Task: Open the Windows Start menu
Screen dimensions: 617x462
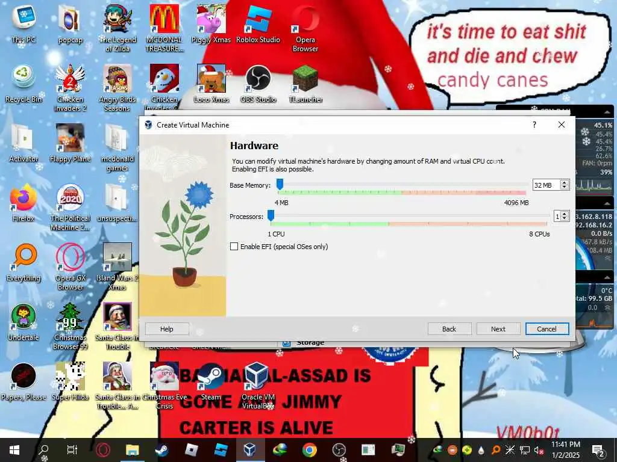Action: click(14, 450)
